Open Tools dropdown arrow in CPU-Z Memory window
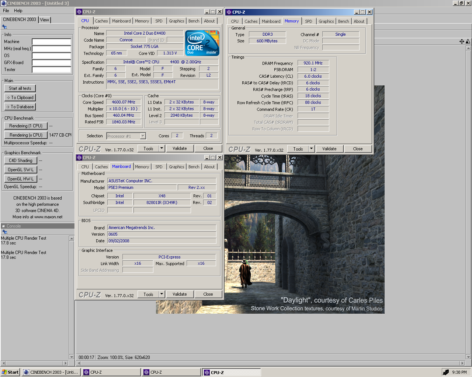 [x=311, y=149]
